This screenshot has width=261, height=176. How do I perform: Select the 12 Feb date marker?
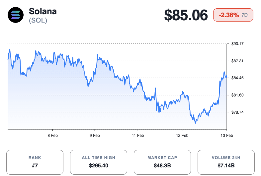click(182, 135)
